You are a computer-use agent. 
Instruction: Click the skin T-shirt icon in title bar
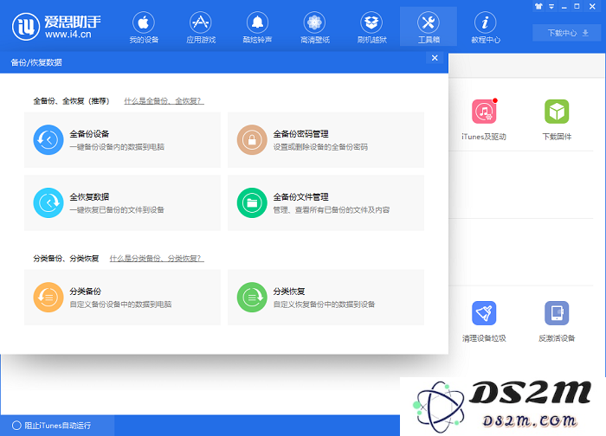pyautogui.click(x=538, y=6)
